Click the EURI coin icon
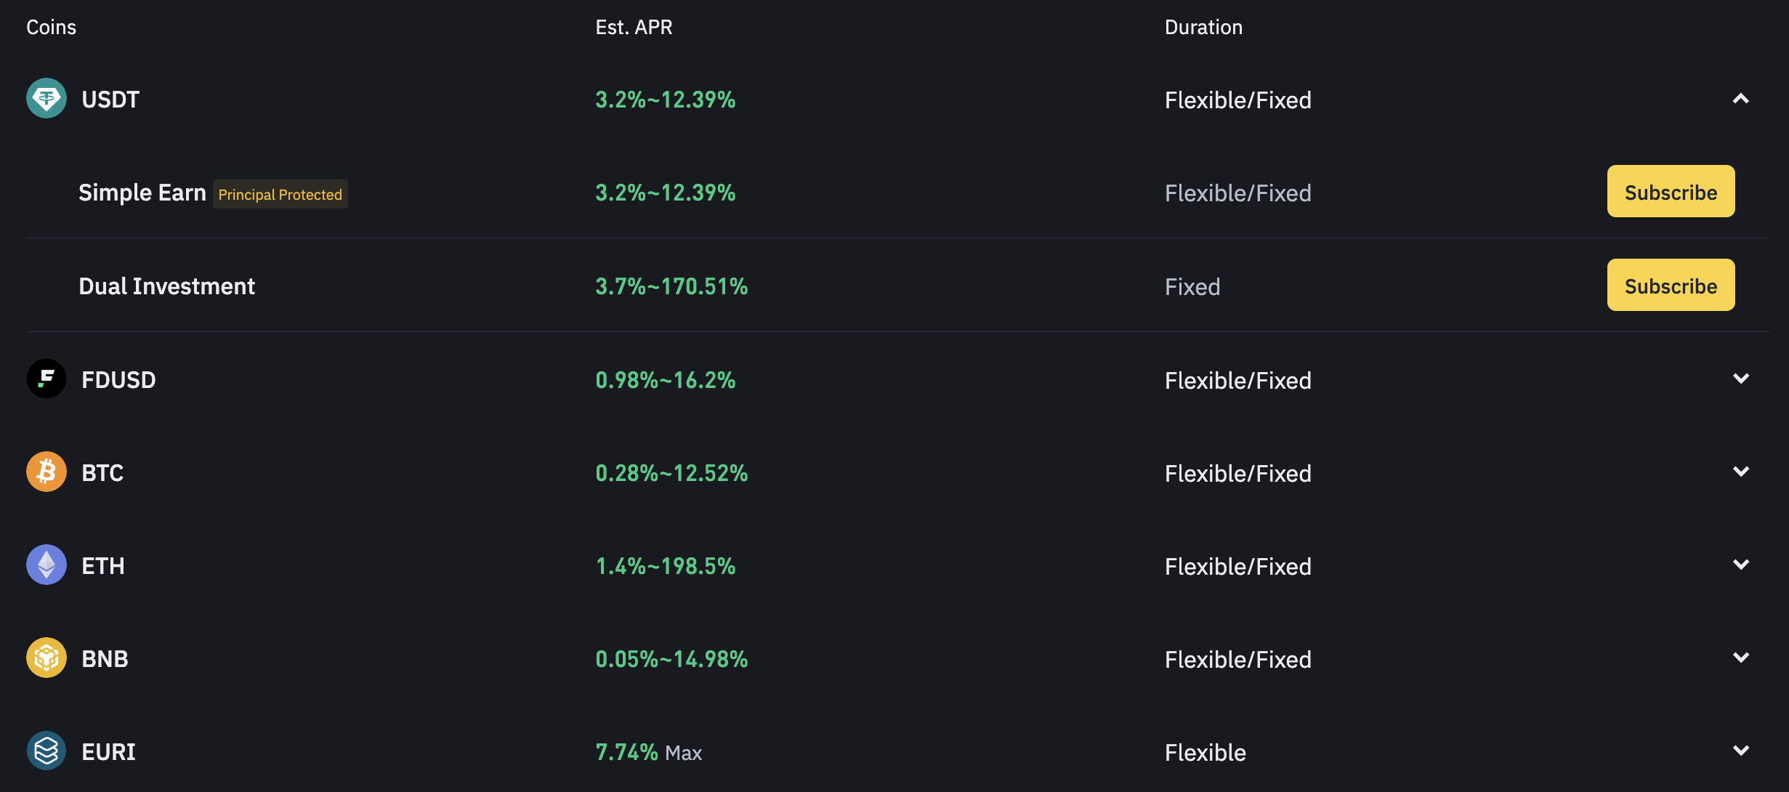The width and height of the screenshot is (1789, 792). (47, 751)
